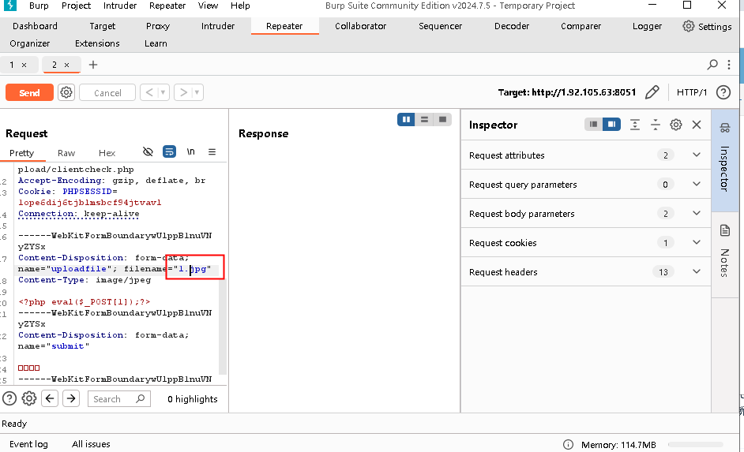
Task: Switch to Repeater tab 1
Action: [x=12, y=65]
